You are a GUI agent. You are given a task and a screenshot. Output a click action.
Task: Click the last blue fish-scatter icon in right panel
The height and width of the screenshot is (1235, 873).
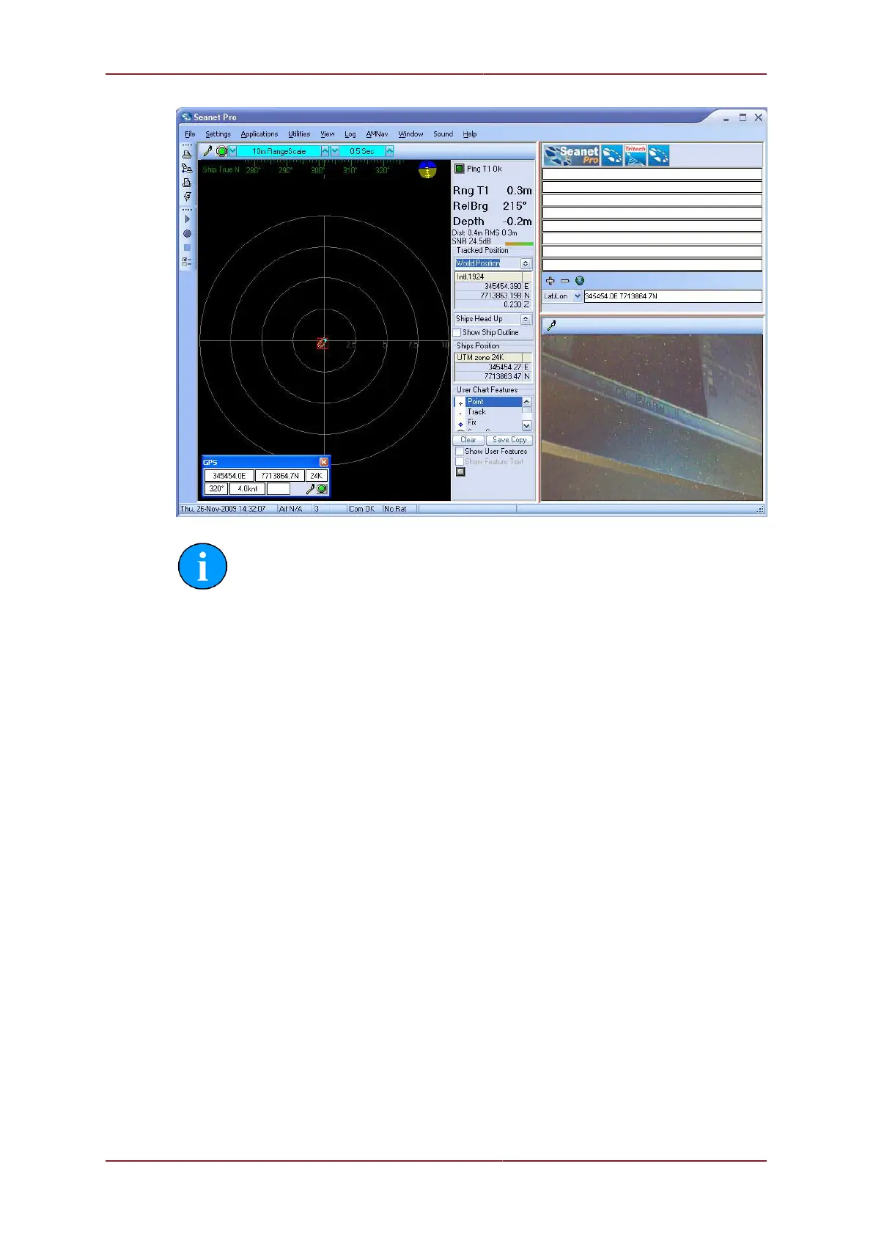point(658,155)
